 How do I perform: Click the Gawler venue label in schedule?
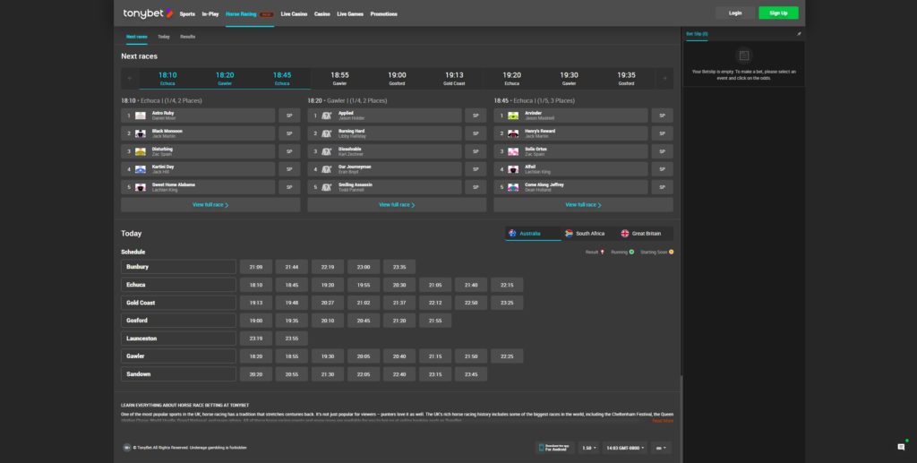[x=178, y=356]
